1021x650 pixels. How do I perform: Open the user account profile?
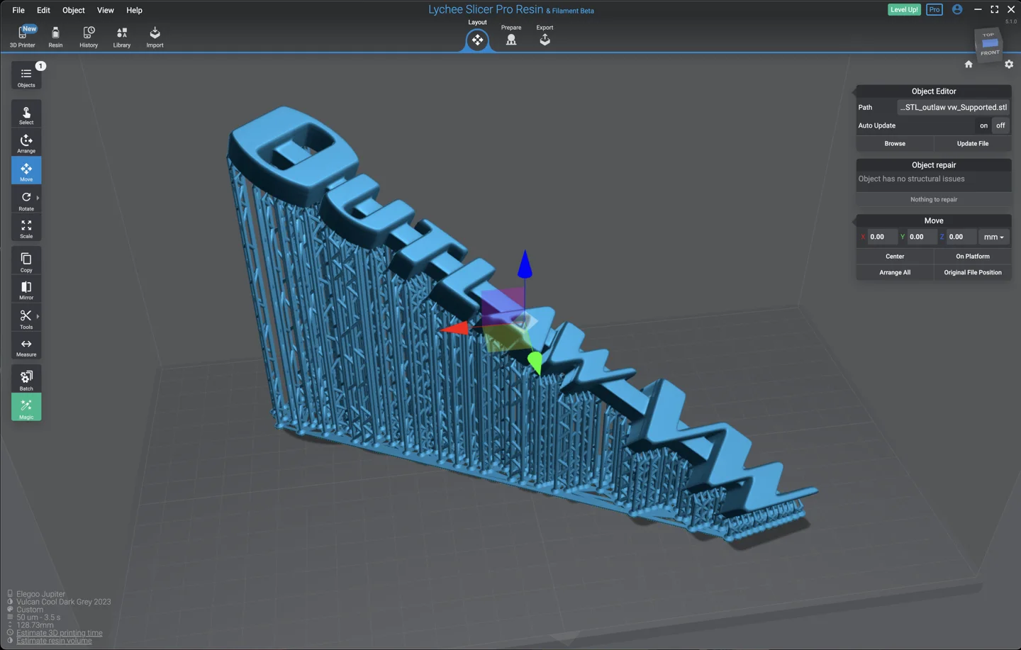pyautogui.click(x=957, y=10)
